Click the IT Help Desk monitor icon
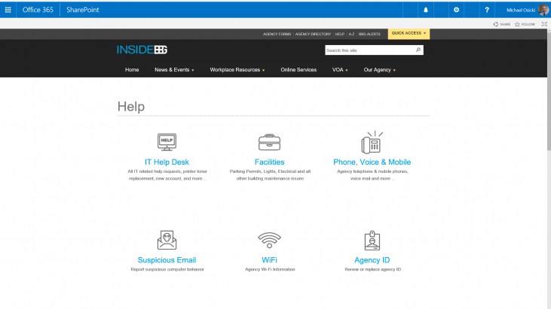This screenshot has width=551, height=309. (x=167, y=142)
